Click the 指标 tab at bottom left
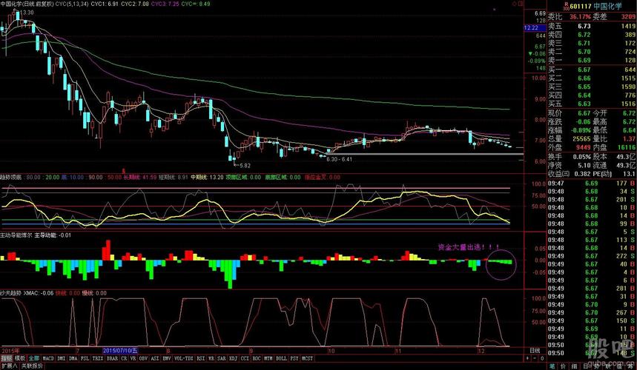 point(7,357)
